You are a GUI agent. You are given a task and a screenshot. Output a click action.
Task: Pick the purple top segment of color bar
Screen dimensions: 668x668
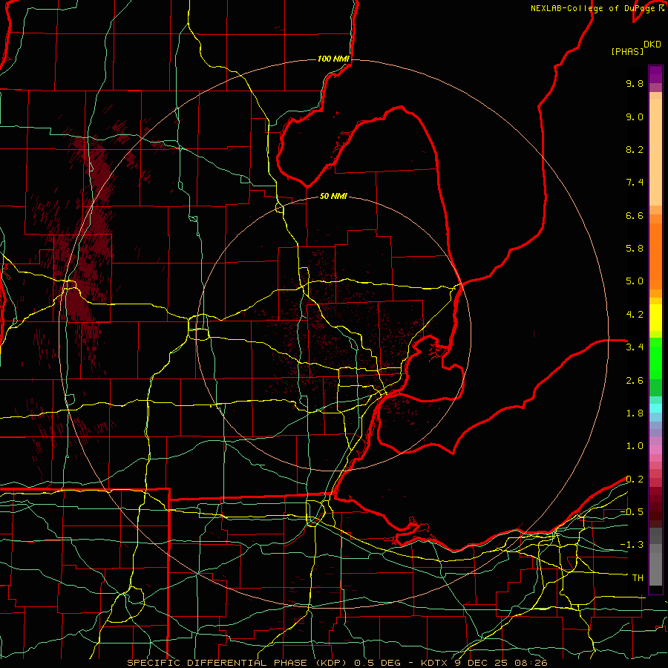pyautogui.click(x=655, y=74)
